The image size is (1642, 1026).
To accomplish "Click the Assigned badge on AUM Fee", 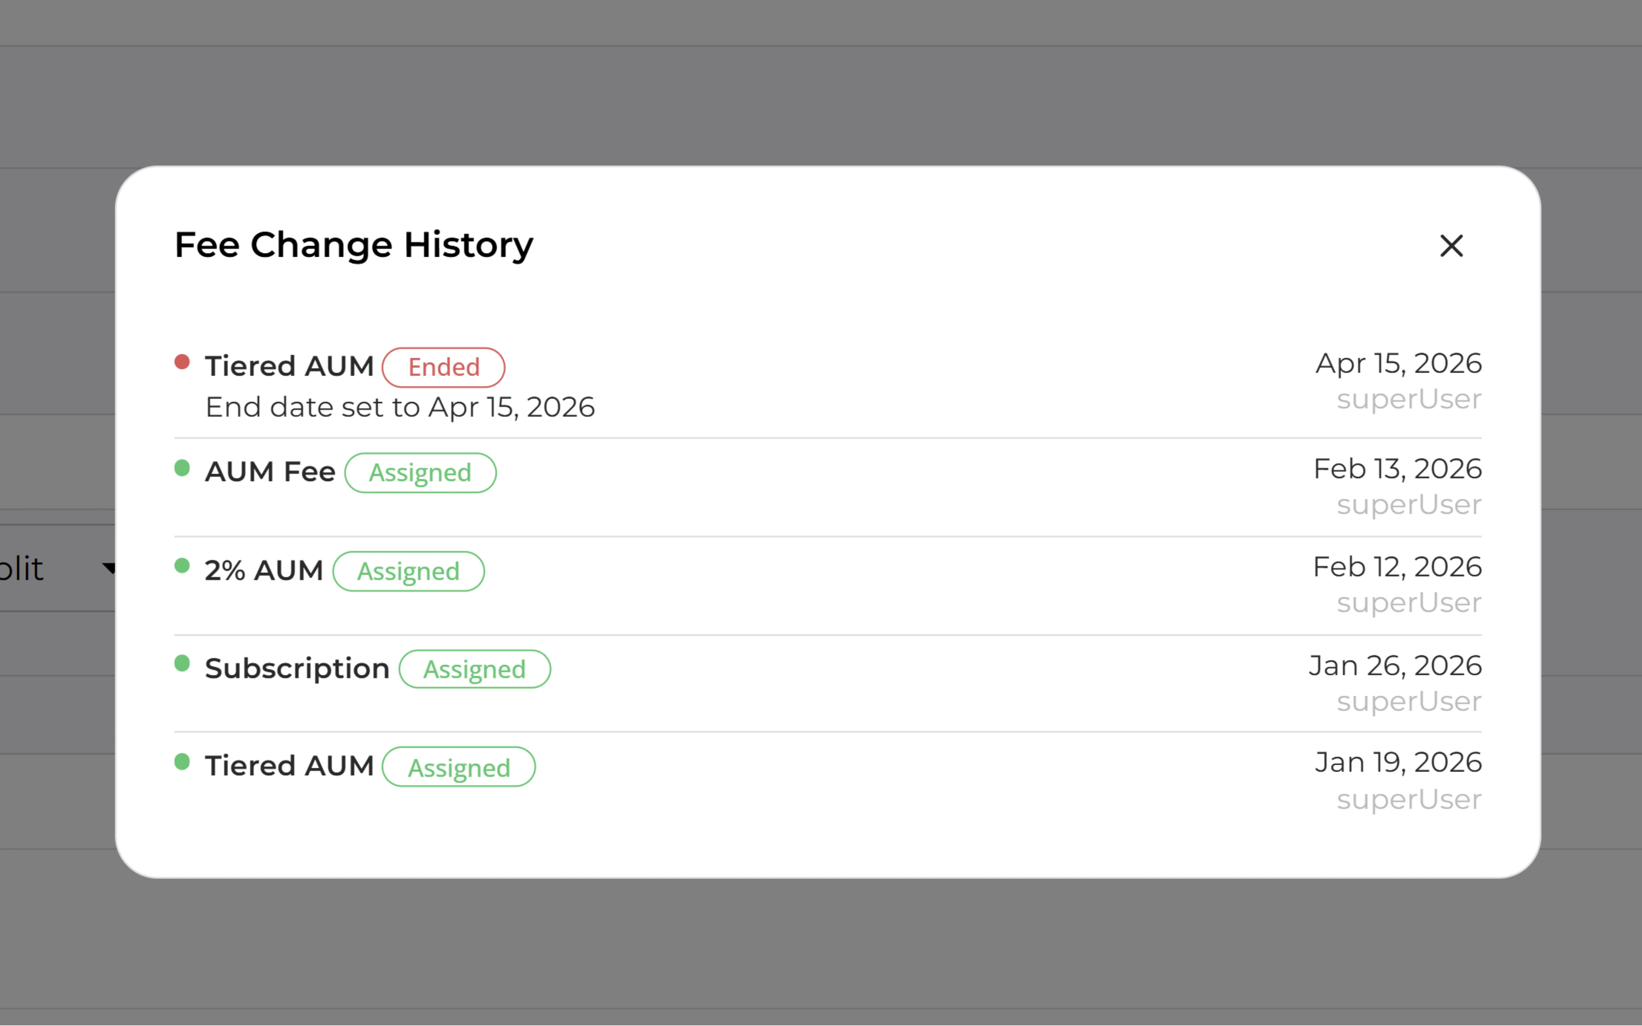I will point(420,472).
